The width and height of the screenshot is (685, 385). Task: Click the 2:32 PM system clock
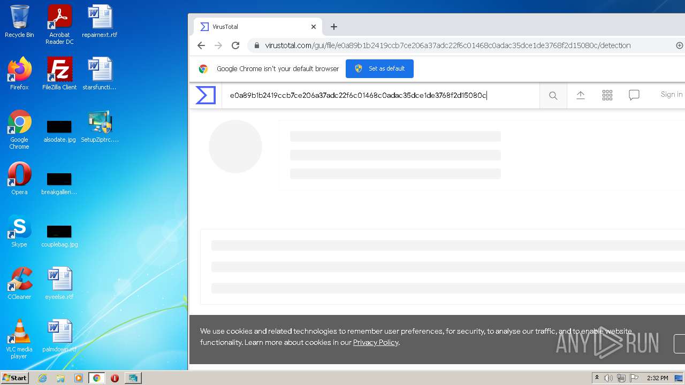[657, 378]
